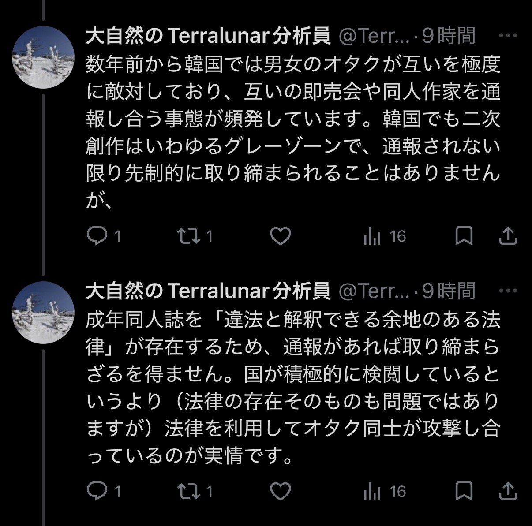This screenshot has width=532, height=526.
Task: View analytics of the first tweet
Action: (x=372, y=237)
